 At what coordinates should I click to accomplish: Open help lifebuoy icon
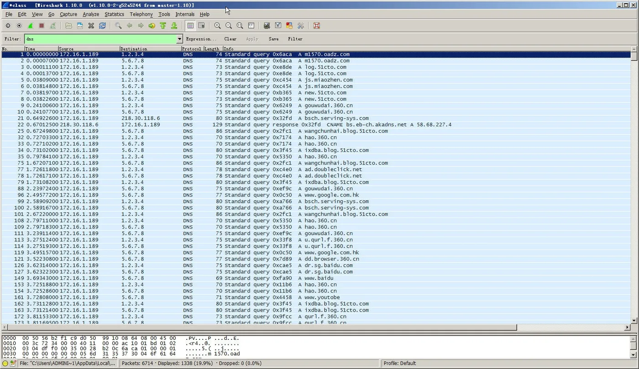tap(316, 26)
